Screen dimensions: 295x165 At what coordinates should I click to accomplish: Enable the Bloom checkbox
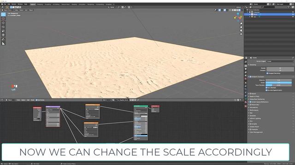coord(250,93)
